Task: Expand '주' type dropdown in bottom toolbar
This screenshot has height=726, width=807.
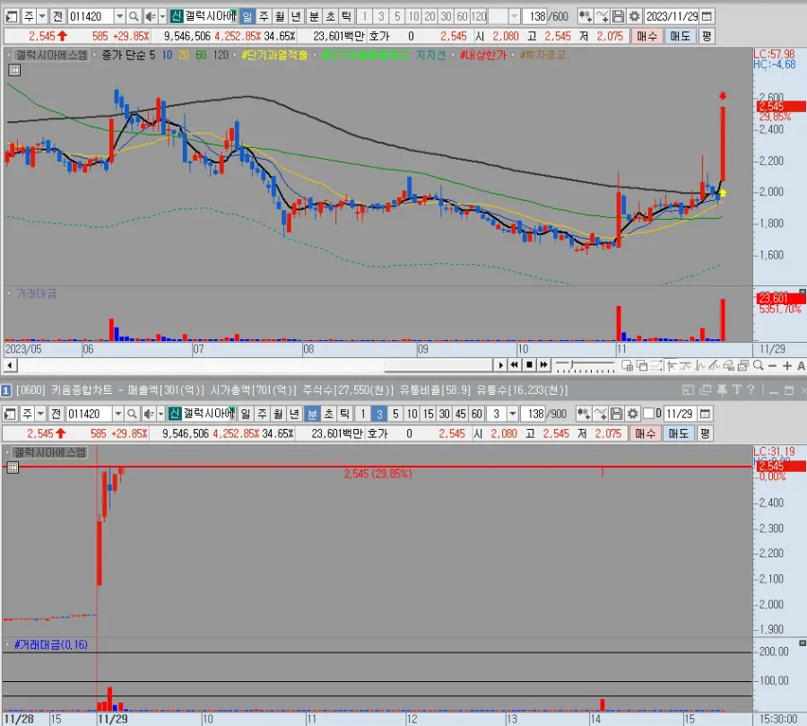Action: [x=40, y=414]
